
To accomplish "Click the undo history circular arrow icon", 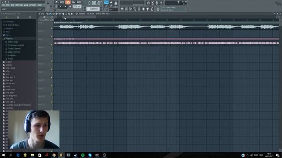I will (x=148, y=3).
